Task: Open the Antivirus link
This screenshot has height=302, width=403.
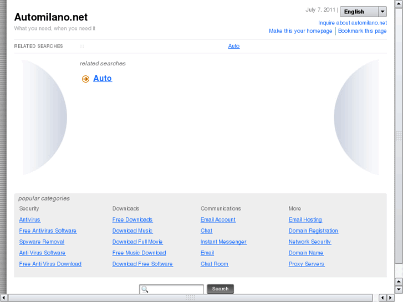Action: click(x=30, y=220)
